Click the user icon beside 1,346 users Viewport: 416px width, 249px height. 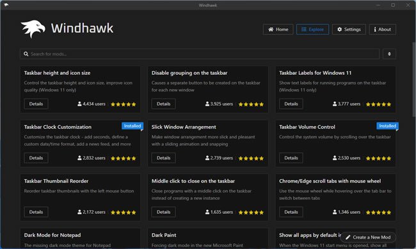click(335, 212)
